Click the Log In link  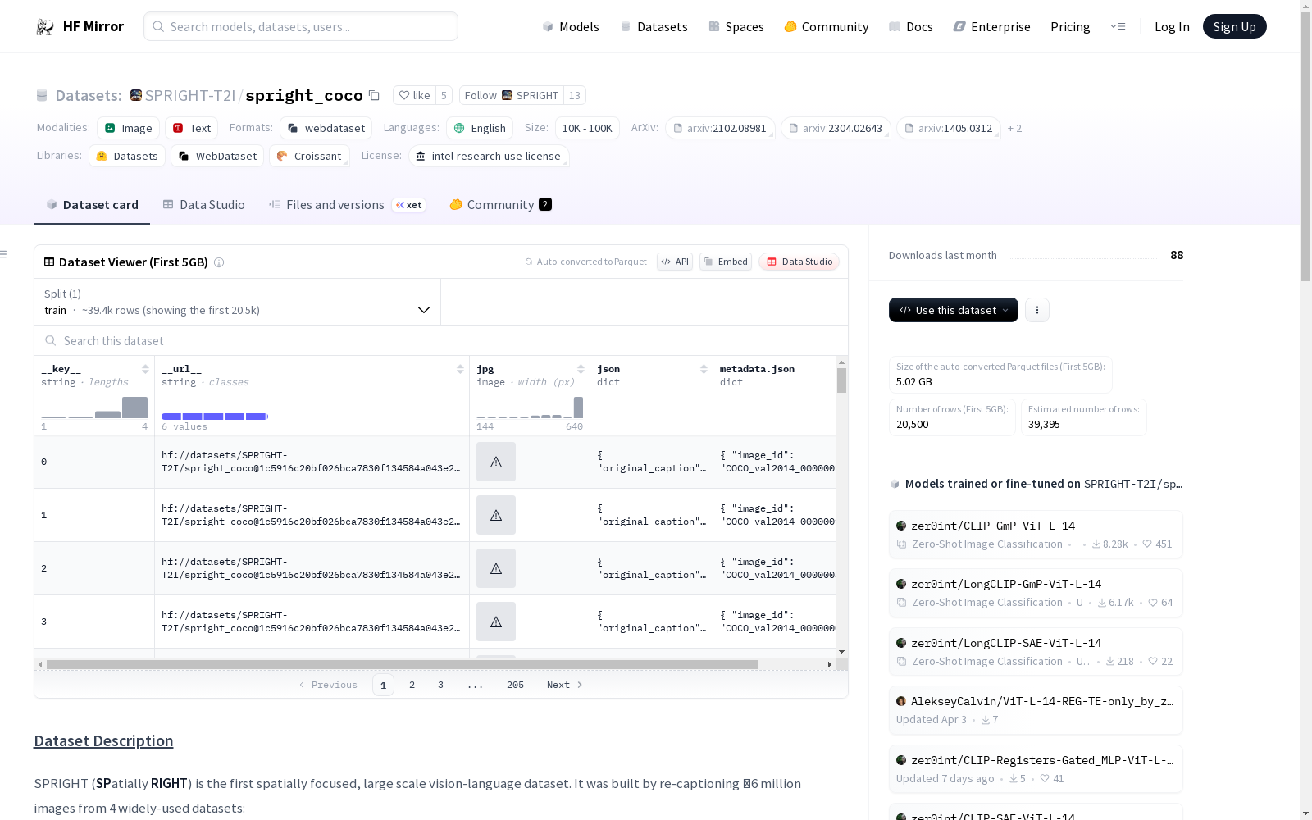click(1172, 26)
